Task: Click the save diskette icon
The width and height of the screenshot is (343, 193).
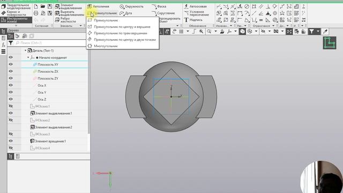Action: click(50, 6)
